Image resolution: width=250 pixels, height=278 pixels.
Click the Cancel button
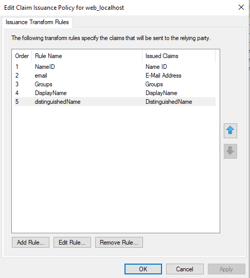click(x=185, y=269)
